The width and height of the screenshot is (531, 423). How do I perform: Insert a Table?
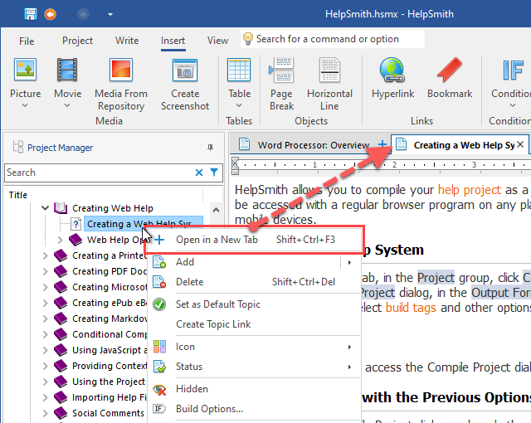pyautogui.click(x=239, y=77)
